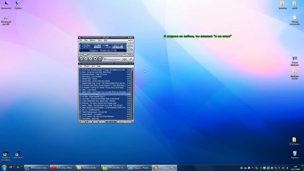The height and width of the screenshot is (171, 304).
Task: Click the Winamp volume slider
Action: tap(114, 59)
